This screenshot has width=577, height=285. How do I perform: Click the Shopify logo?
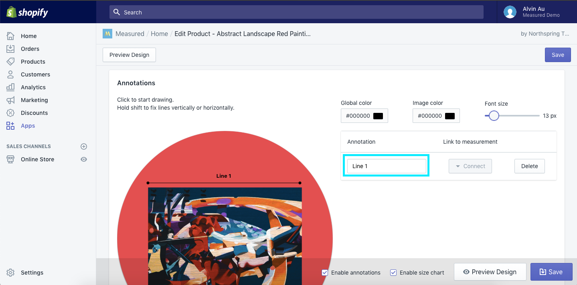pos(27,12)
